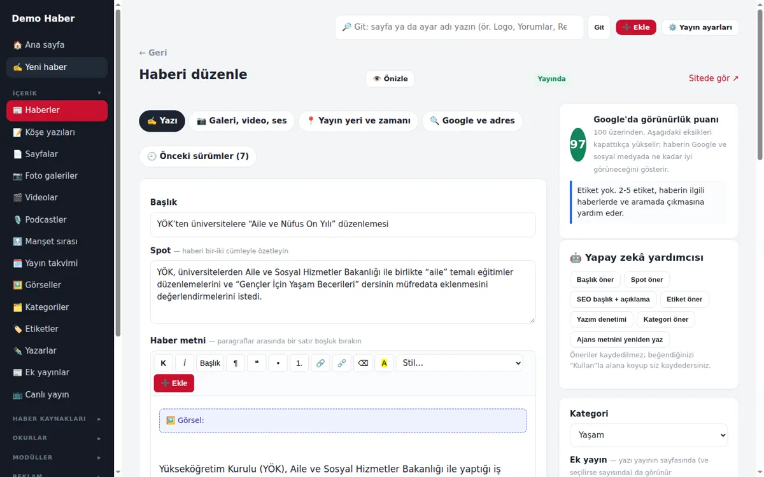Insert a link using the chain icon
Image resolution: width=764 pixels, height=477 pixels.
pyautogui.click(x=320, y=363)
